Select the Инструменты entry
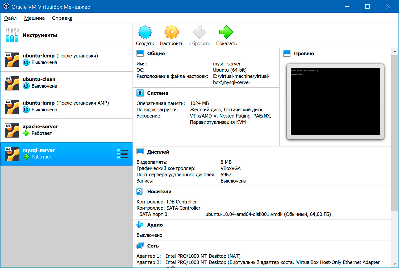The image size is (399, 268). (x=66, y=35)
